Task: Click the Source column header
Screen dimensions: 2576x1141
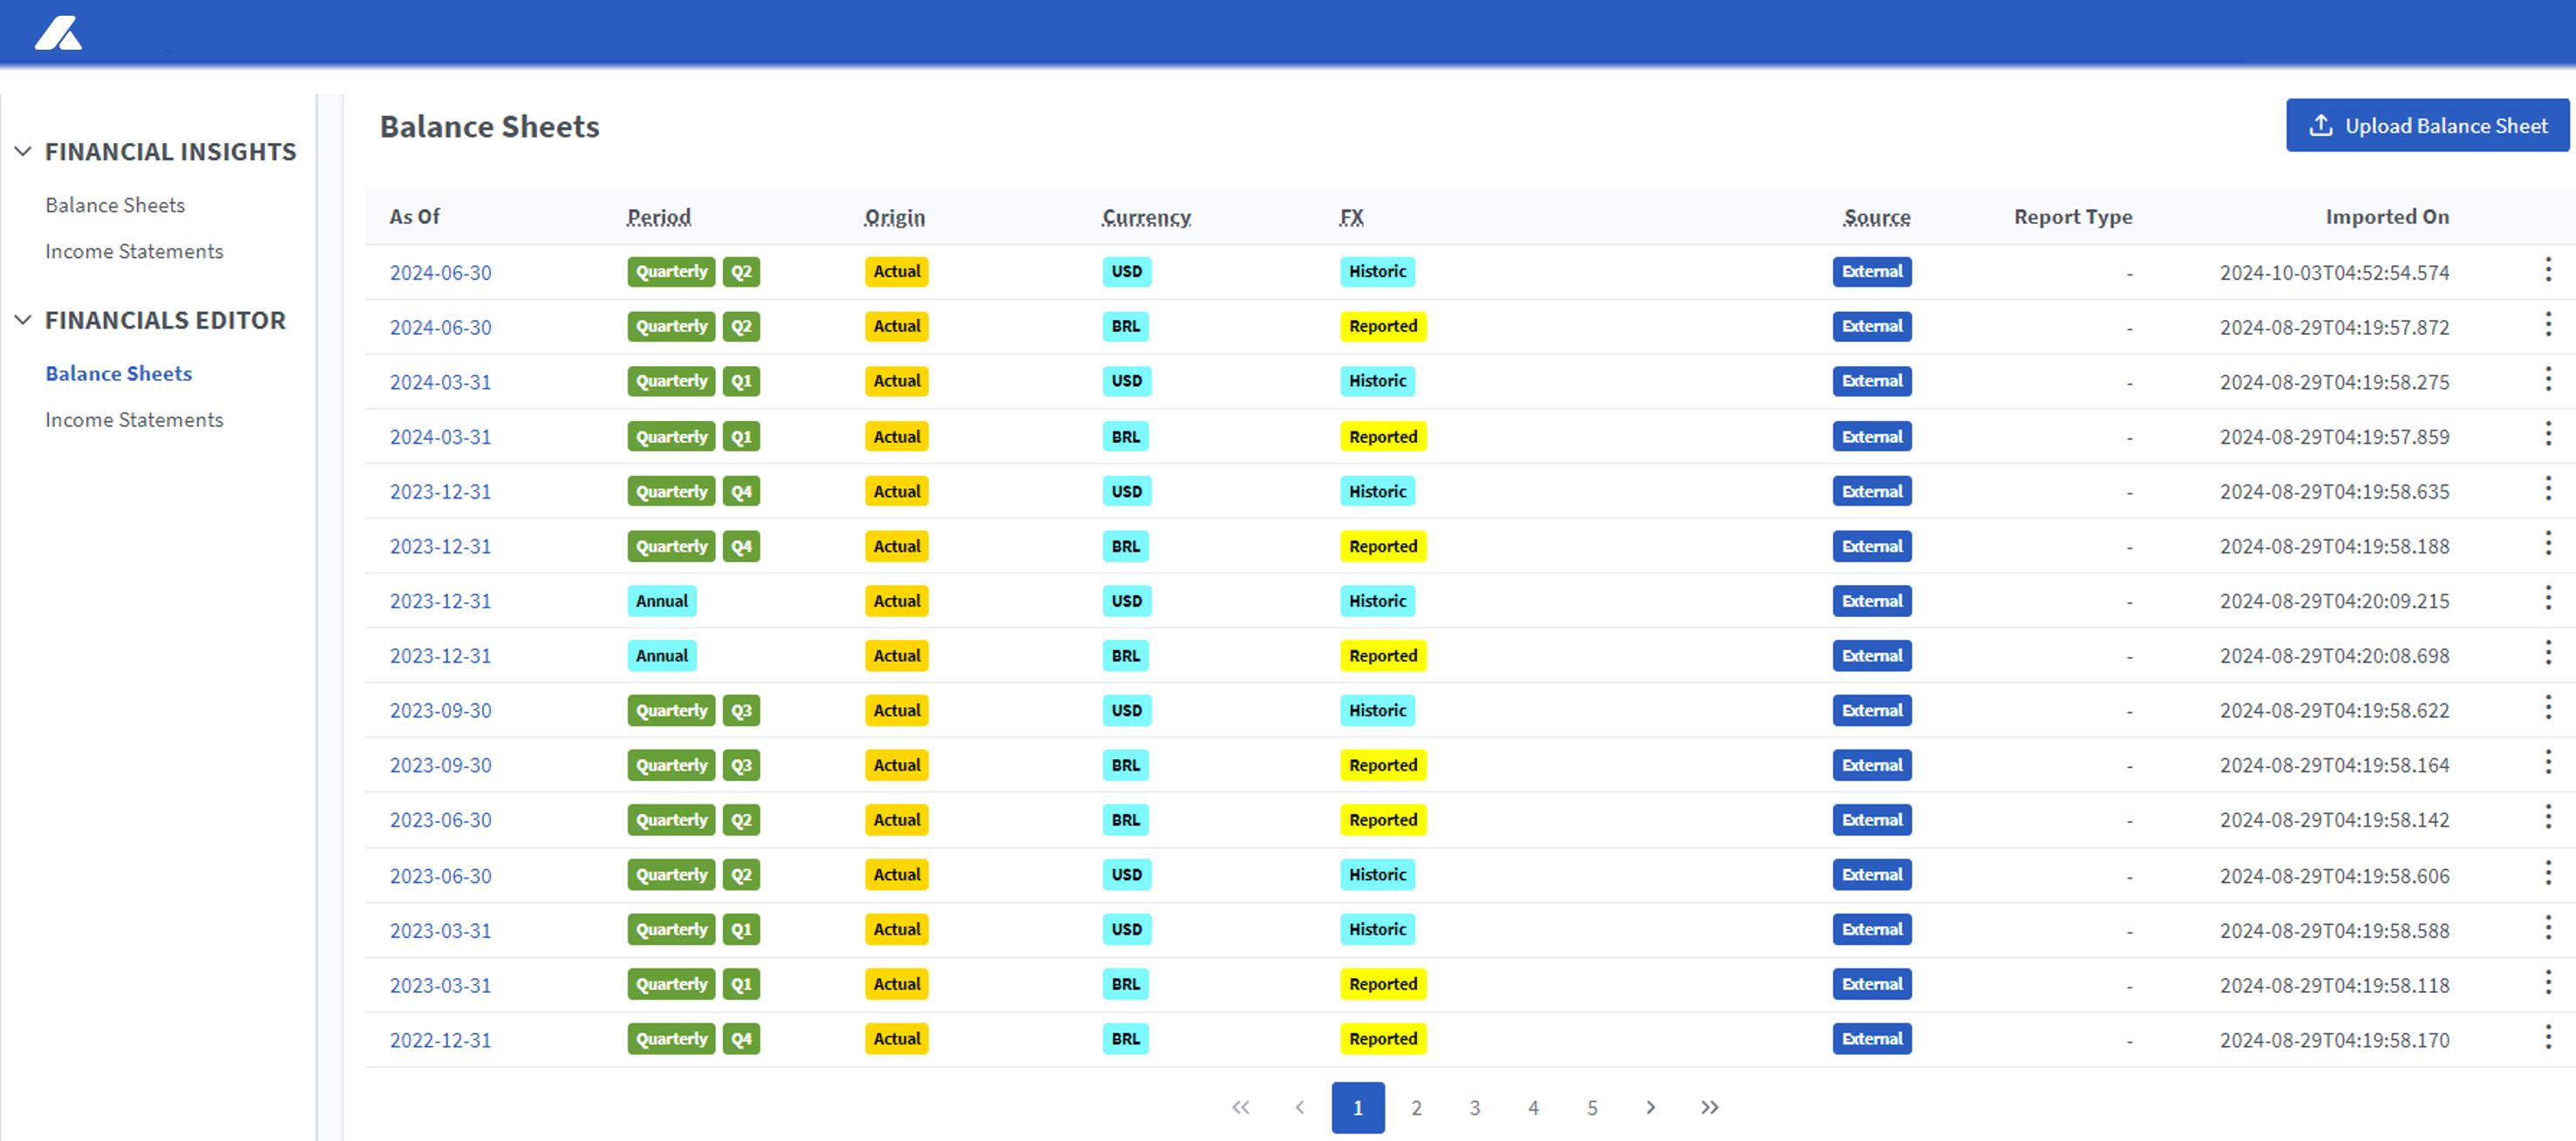Action: point(1877,217)
